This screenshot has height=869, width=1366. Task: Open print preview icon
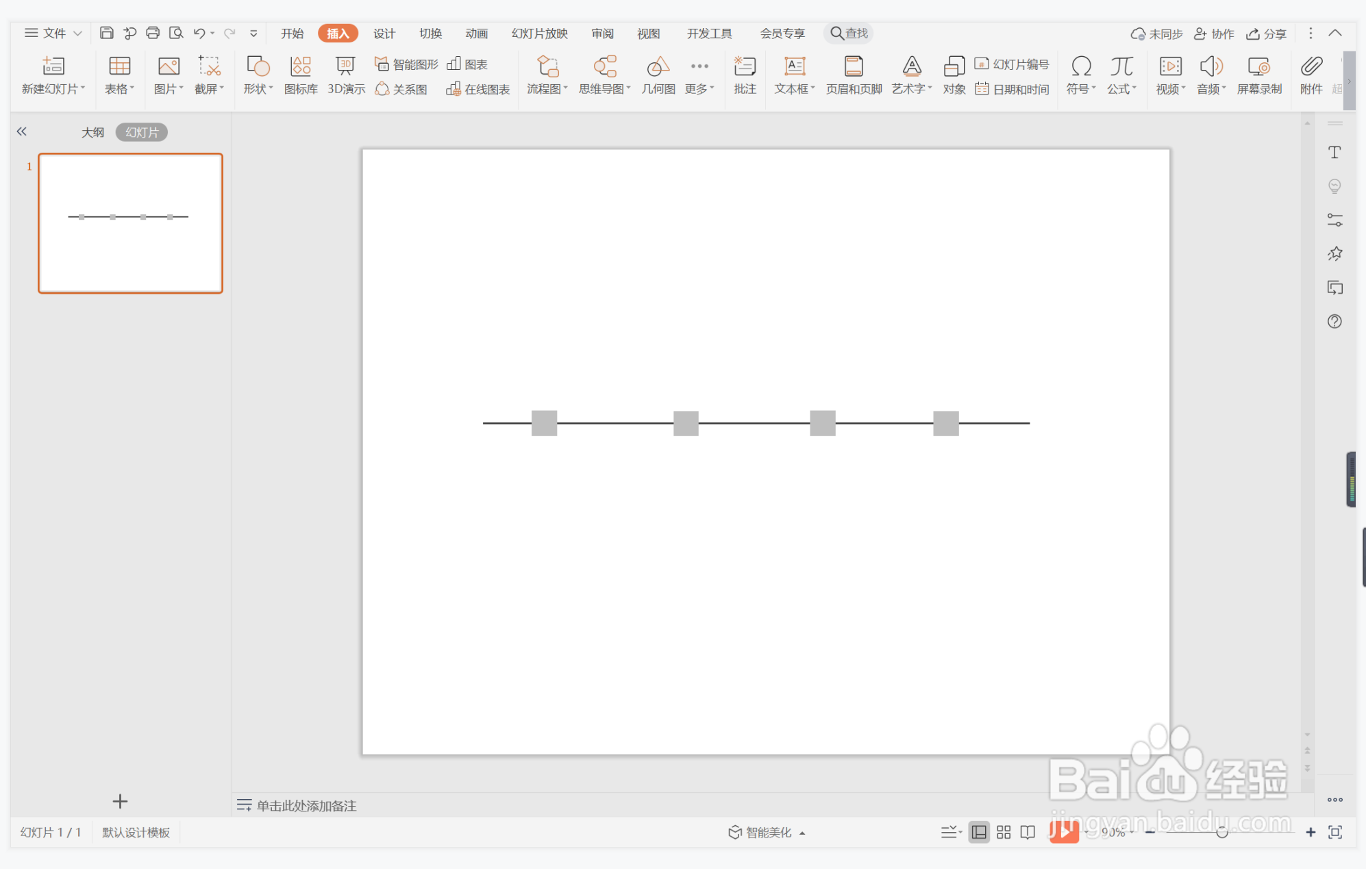(x=176, y=33)
